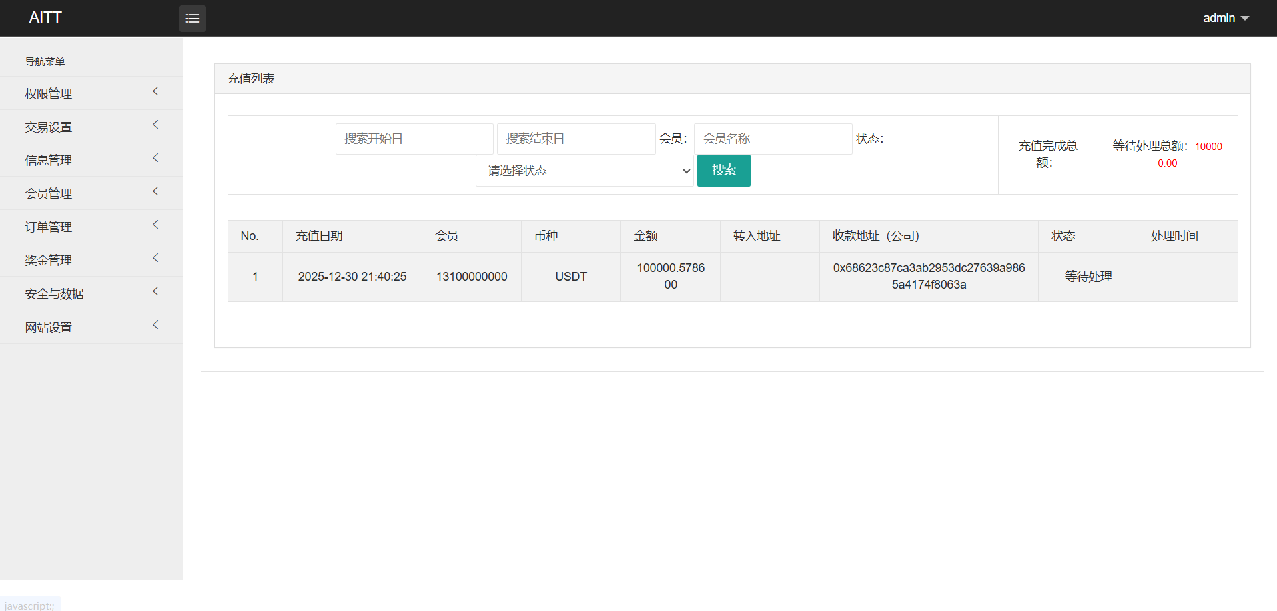The image size is (1277, 611).
Task: Click chevron arrow beside 奖金管理
Action: [x=155, y=259]
